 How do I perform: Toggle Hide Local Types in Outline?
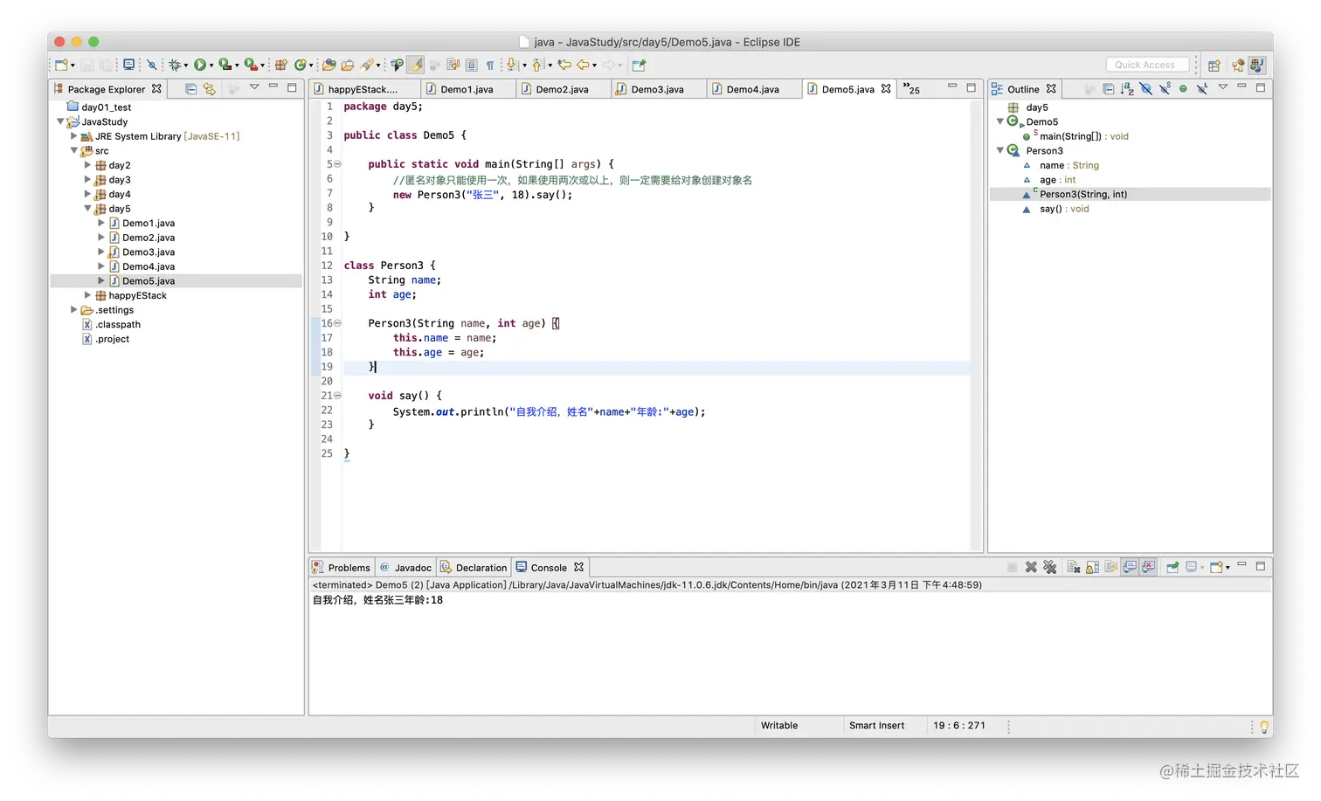[1202, 88]
